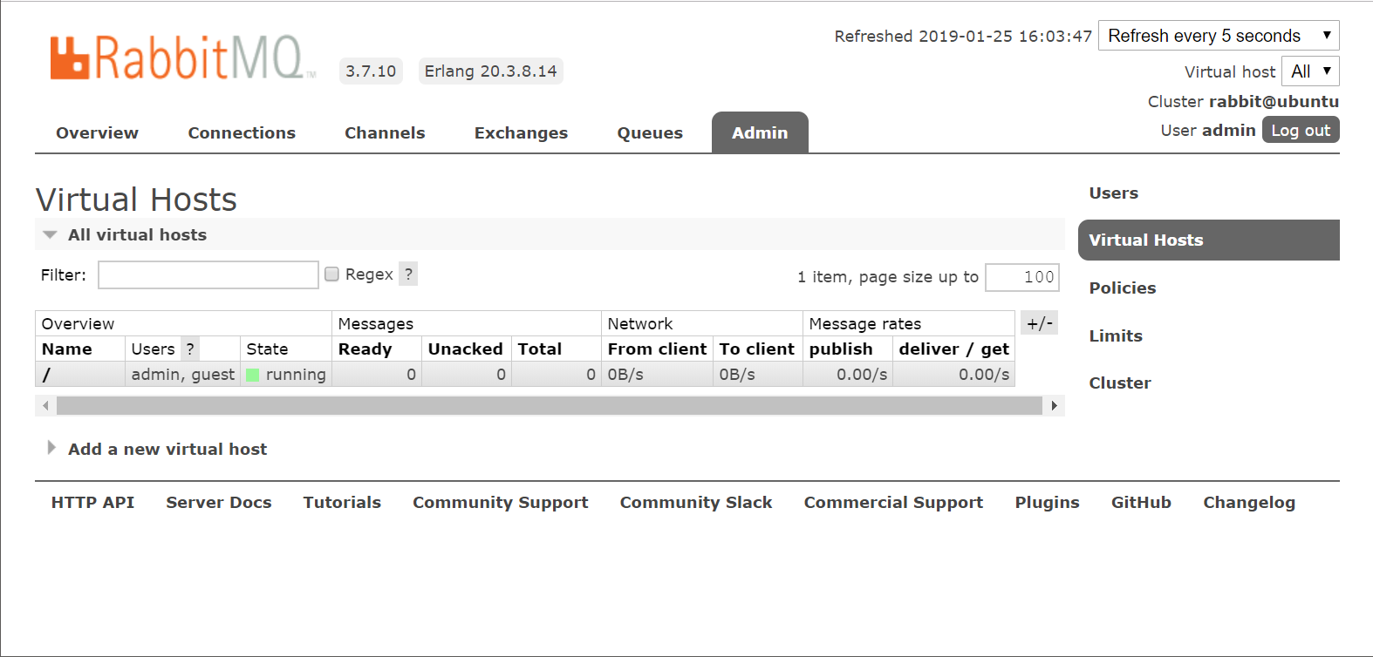
Task: Click the virtual hosts Filter input field
Action: point(208,275)
